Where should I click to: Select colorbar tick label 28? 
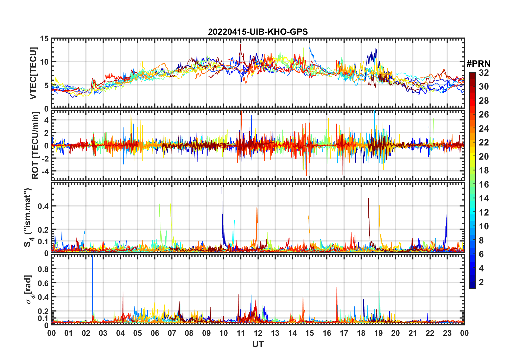click(484, 100)
